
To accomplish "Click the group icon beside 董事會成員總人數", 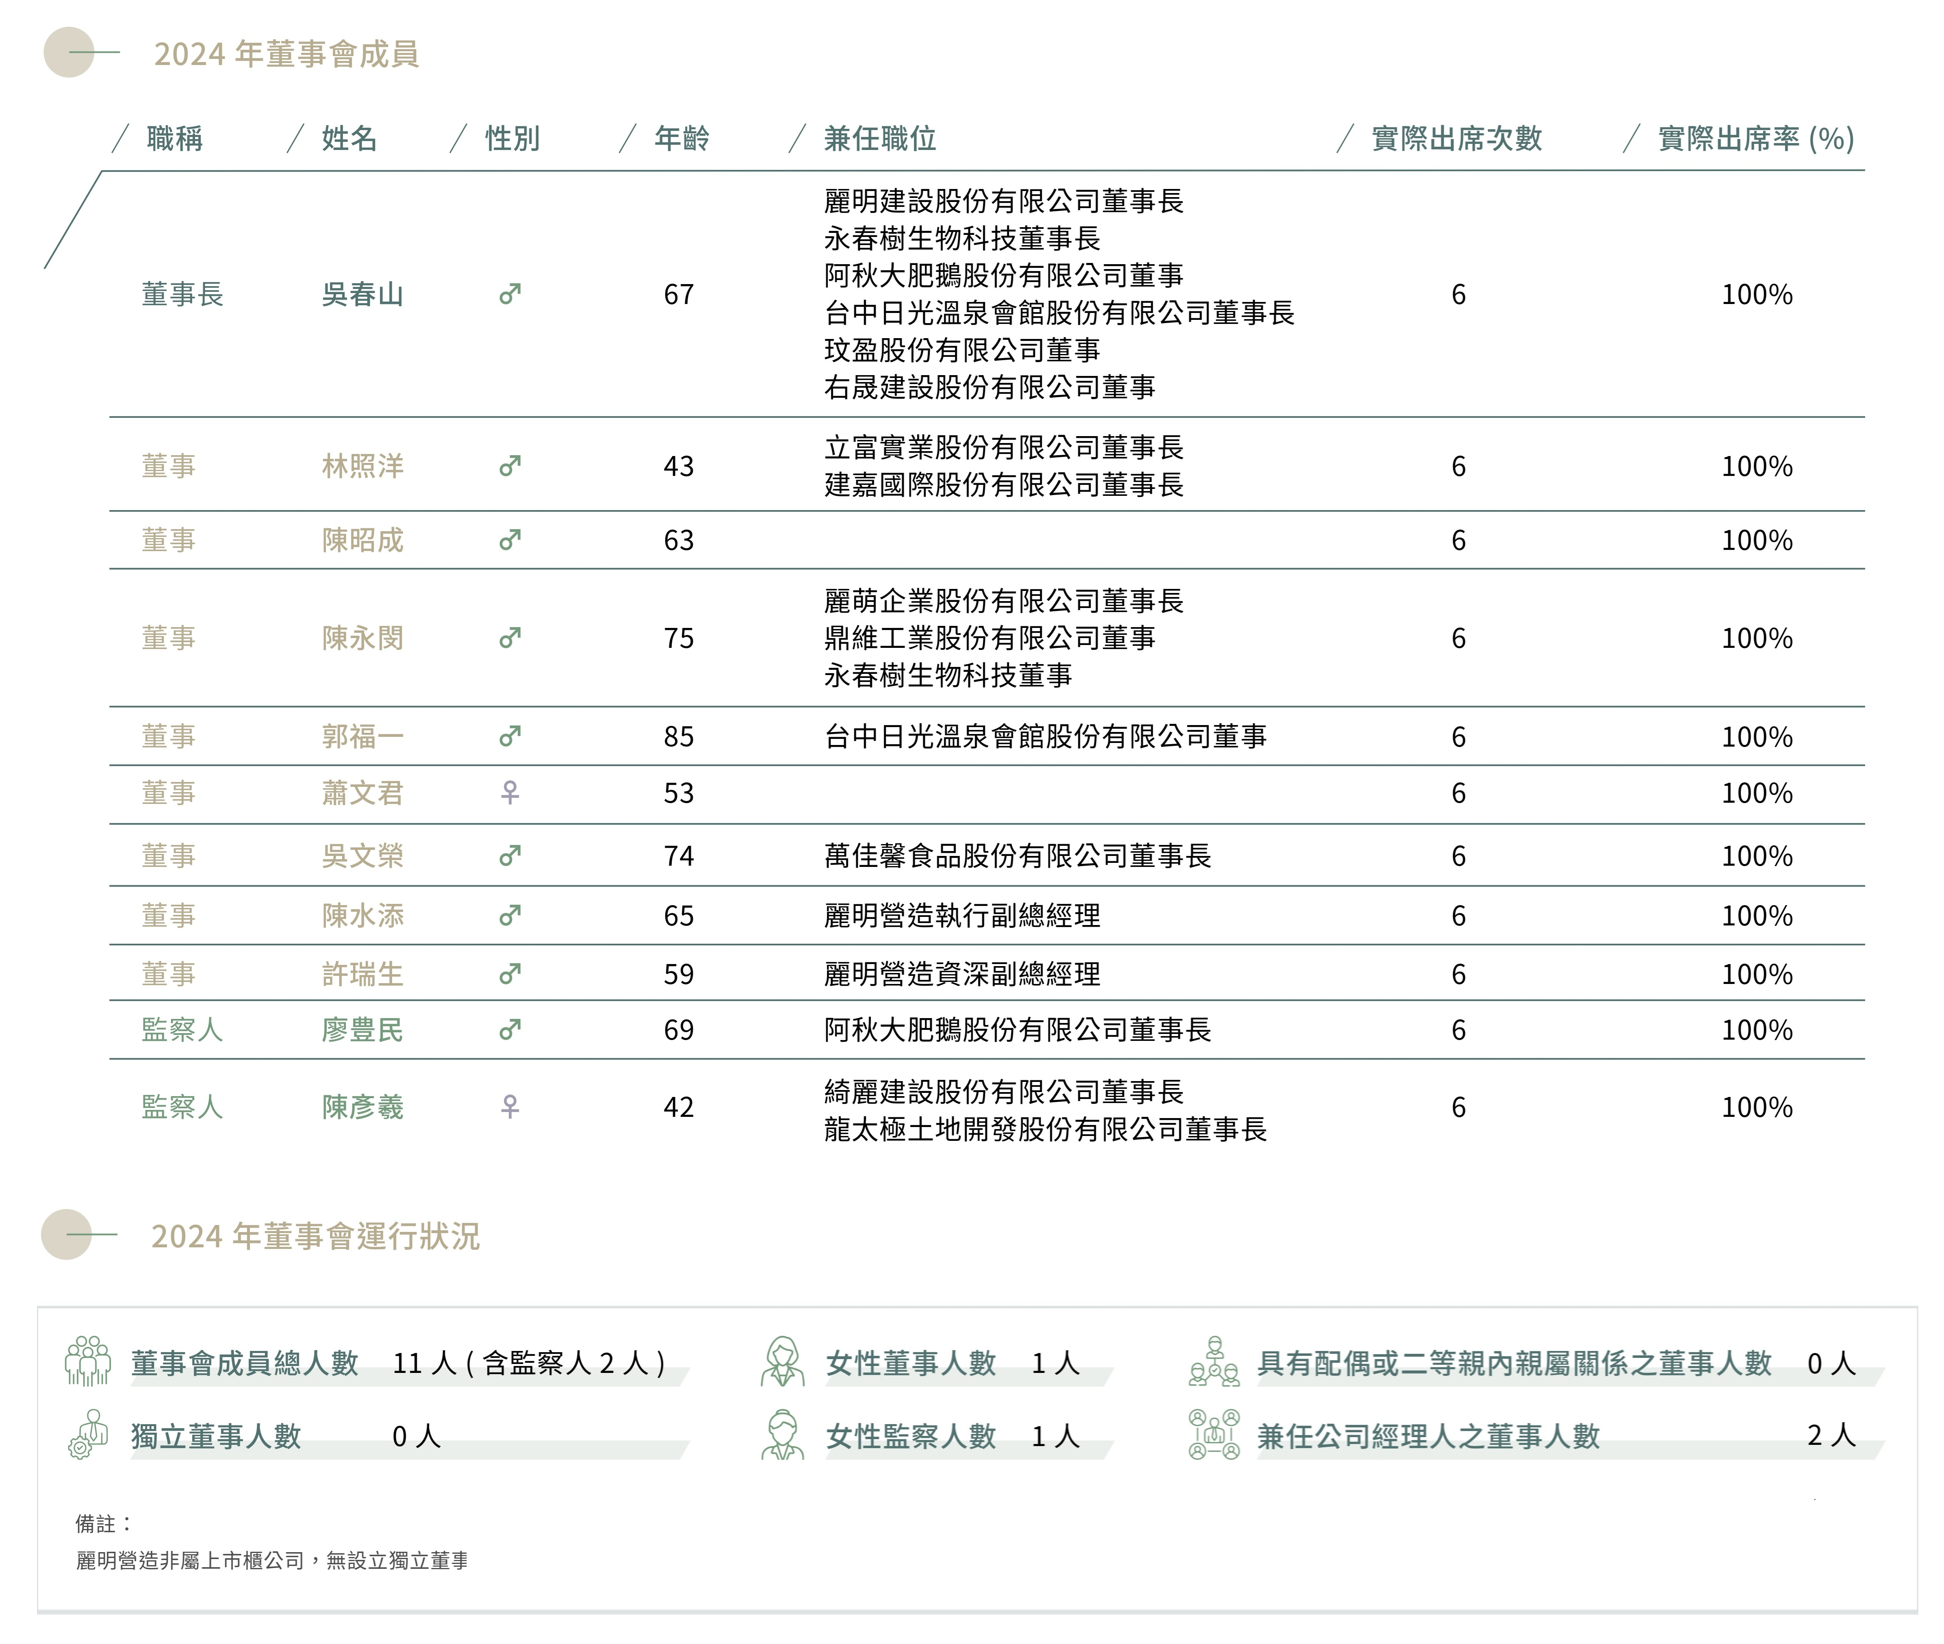I will tap(88, 1362).
